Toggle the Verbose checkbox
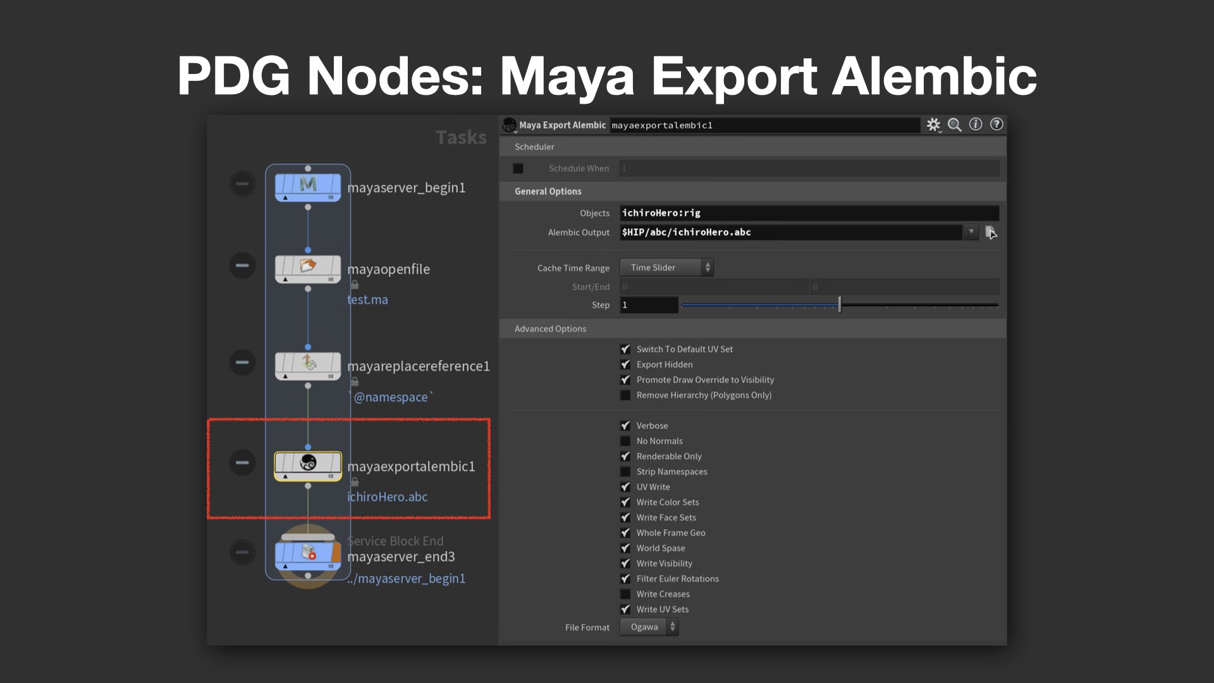 tap(625, 426)
